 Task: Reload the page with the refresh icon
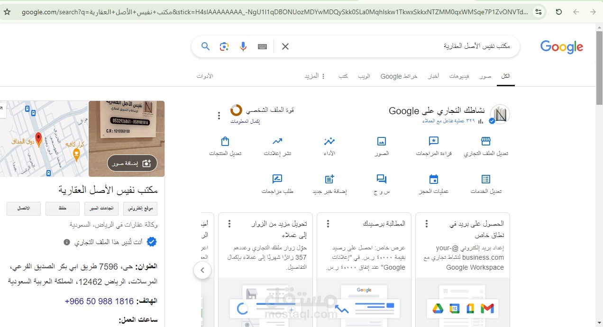click(x=559, y=12)
